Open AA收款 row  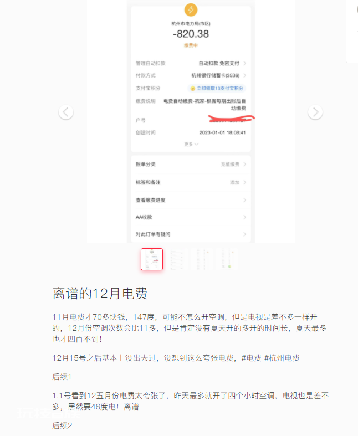pyautogui.click(x=191, y=217)
